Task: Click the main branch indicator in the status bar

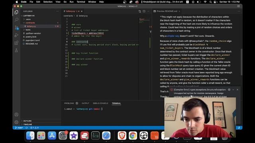Action: (19, 128)
